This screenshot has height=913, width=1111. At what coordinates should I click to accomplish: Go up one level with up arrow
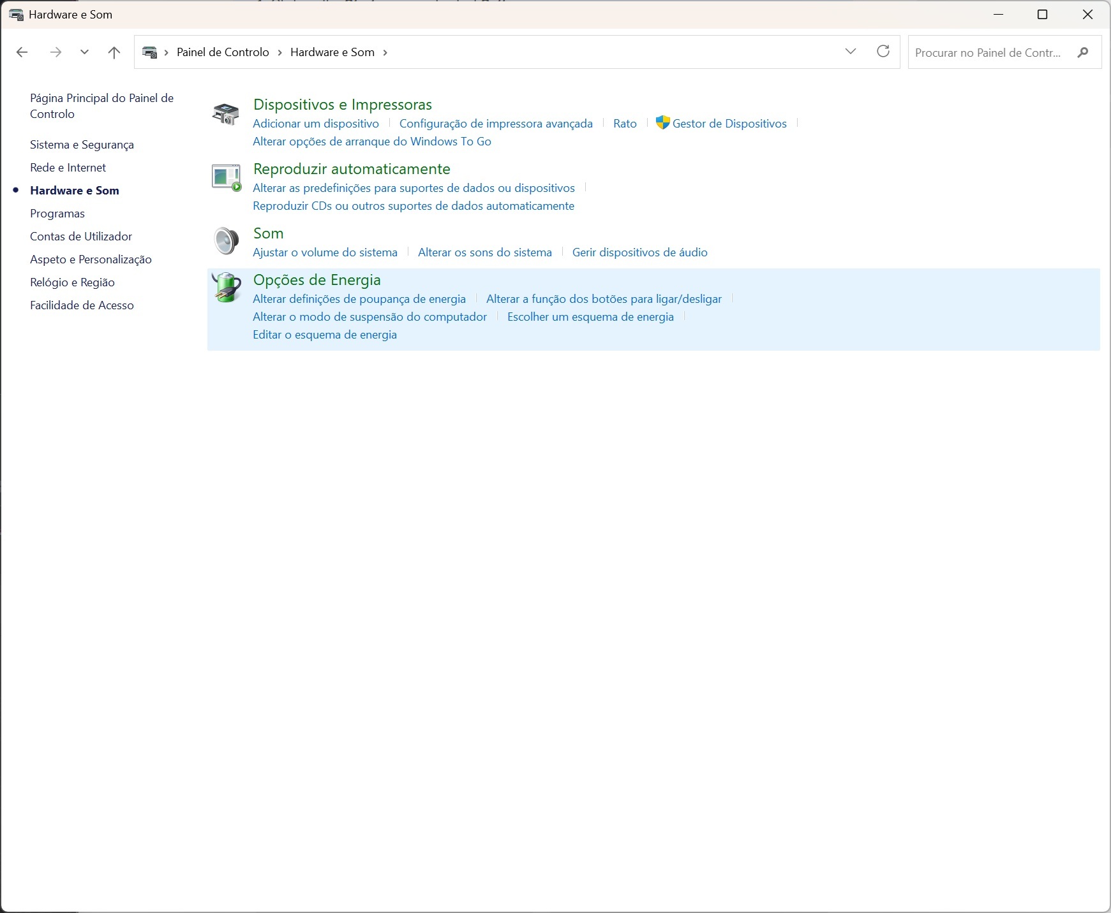click(x=114, y=52)
